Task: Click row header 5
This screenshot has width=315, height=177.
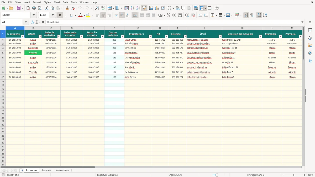Action: 3,53
